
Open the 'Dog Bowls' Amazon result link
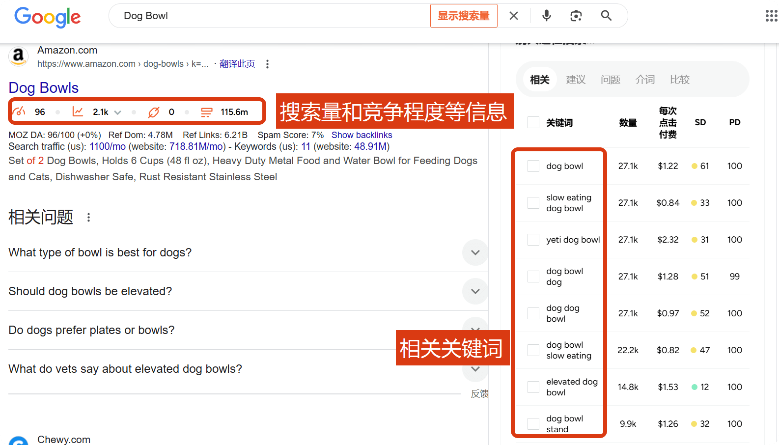coord(44,88)
